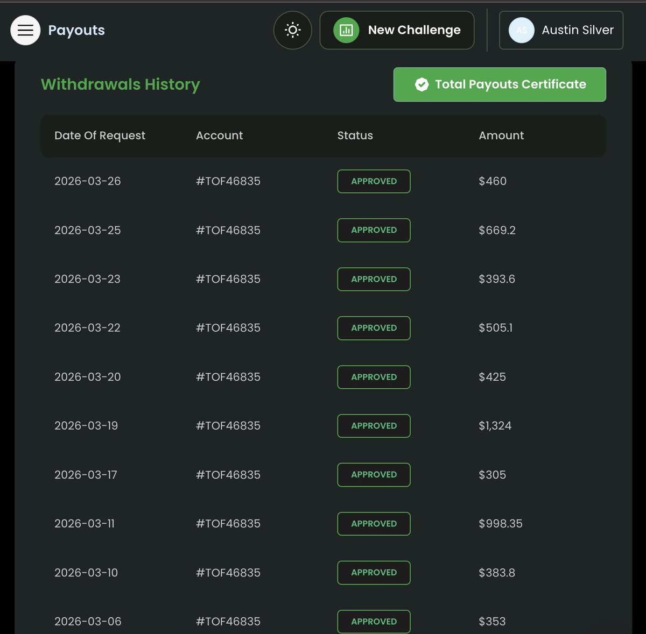Click the Withdrawals History heading
The width and height of the screenshot is (646, 634).
pyautogui.click(x=121, y=84)
